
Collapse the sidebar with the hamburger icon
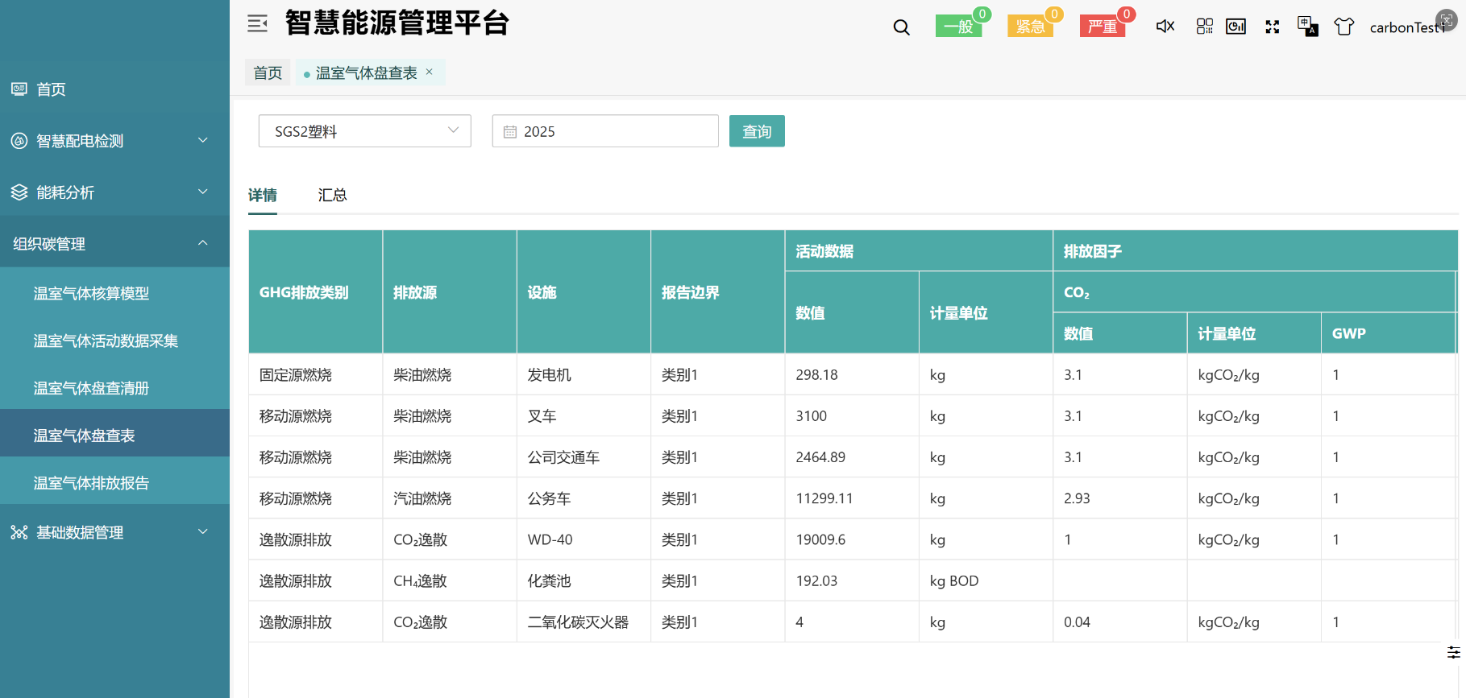click(x=257, y=24)
